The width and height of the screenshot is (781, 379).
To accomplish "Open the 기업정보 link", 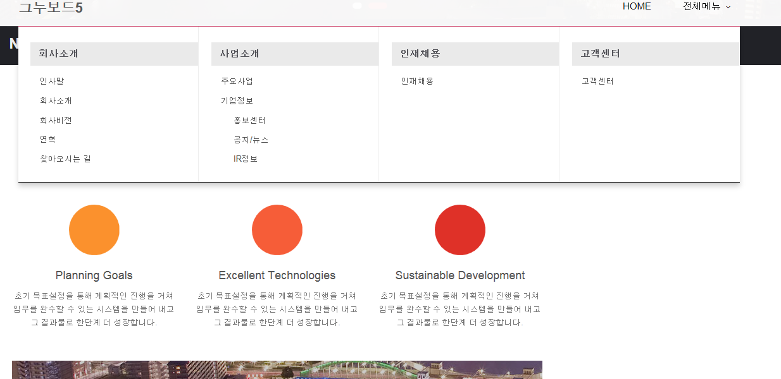I will coord(237,101).
